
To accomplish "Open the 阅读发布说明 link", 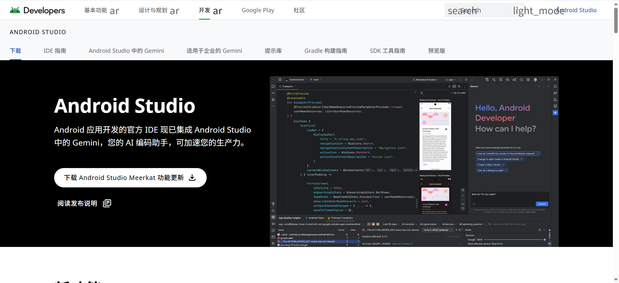I will 84,203.
